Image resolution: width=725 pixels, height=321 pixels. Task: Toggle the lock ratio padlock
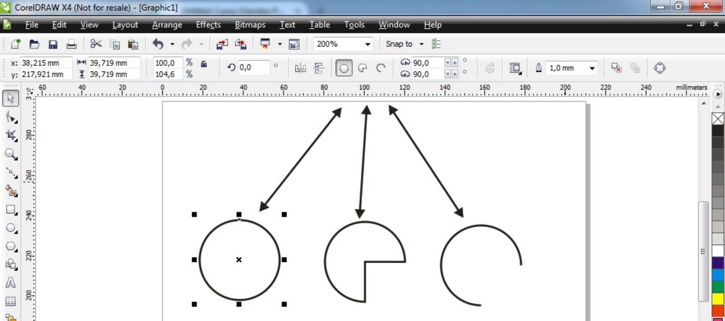[204, 64]
